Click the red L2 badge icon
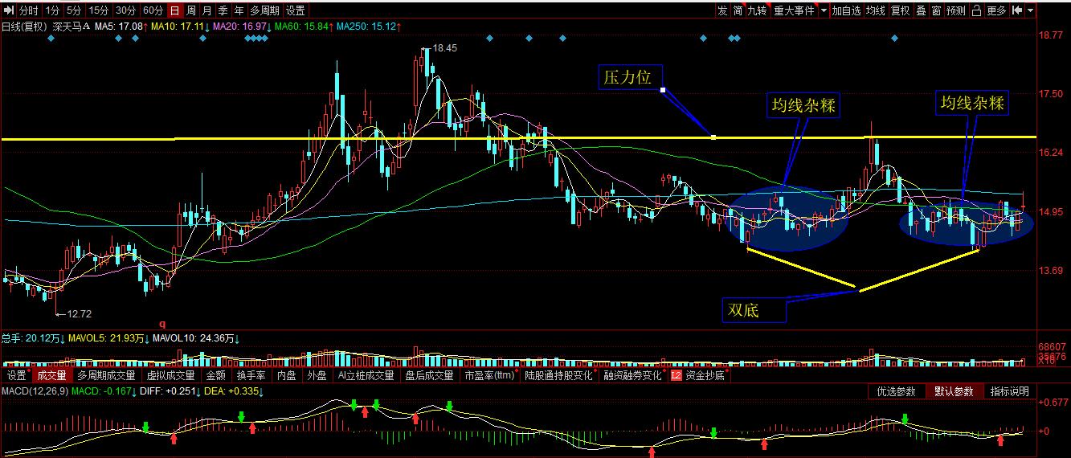The image size is (1071, 458). point(676,375)
